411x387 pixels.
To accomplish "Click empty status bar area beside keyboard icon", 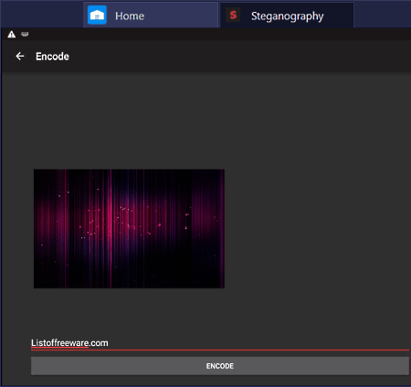I will point(213,35).
